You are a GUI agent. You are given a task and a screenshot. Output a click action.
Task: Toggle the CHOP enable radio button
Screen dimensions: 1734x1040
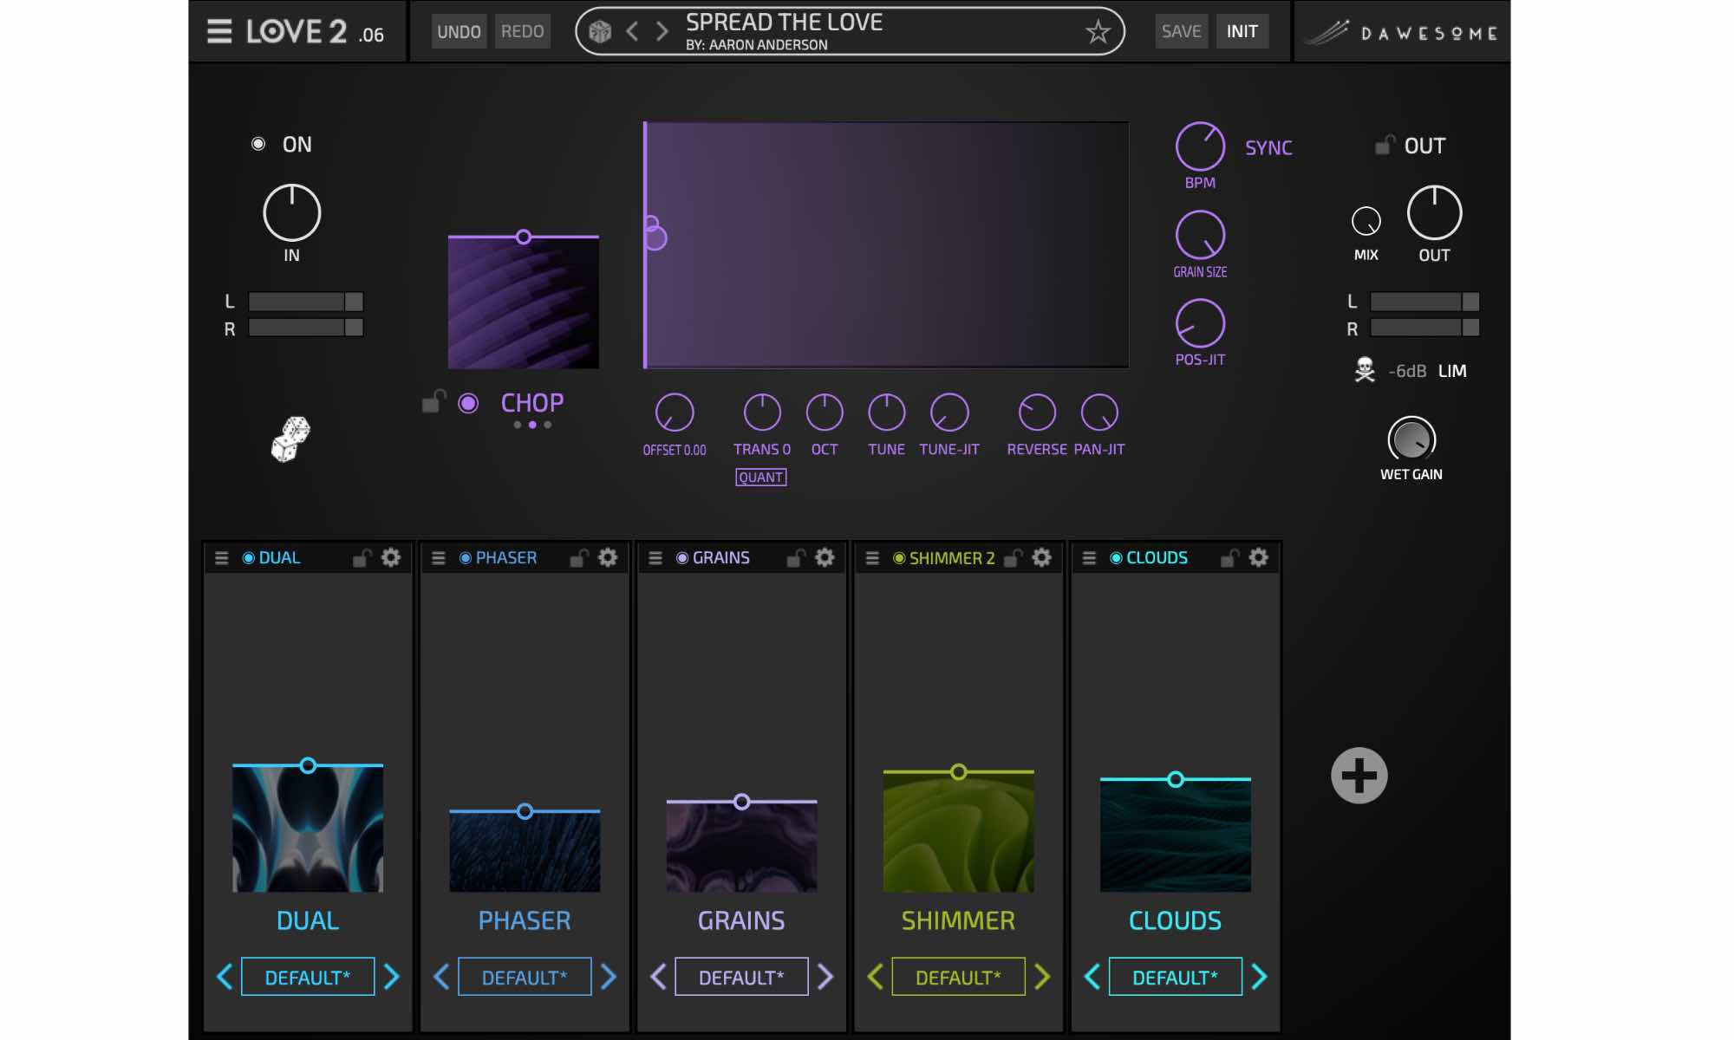(468, 403)
